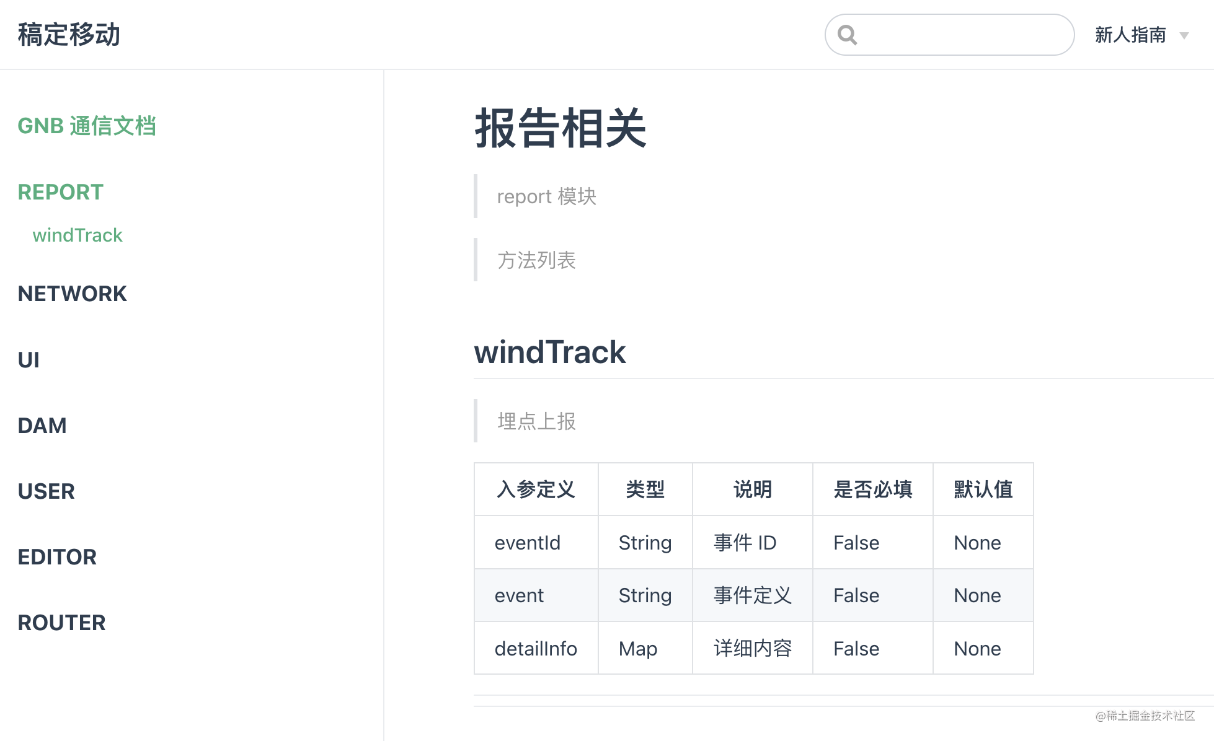Open the USER sidebar section

(46, 491)
